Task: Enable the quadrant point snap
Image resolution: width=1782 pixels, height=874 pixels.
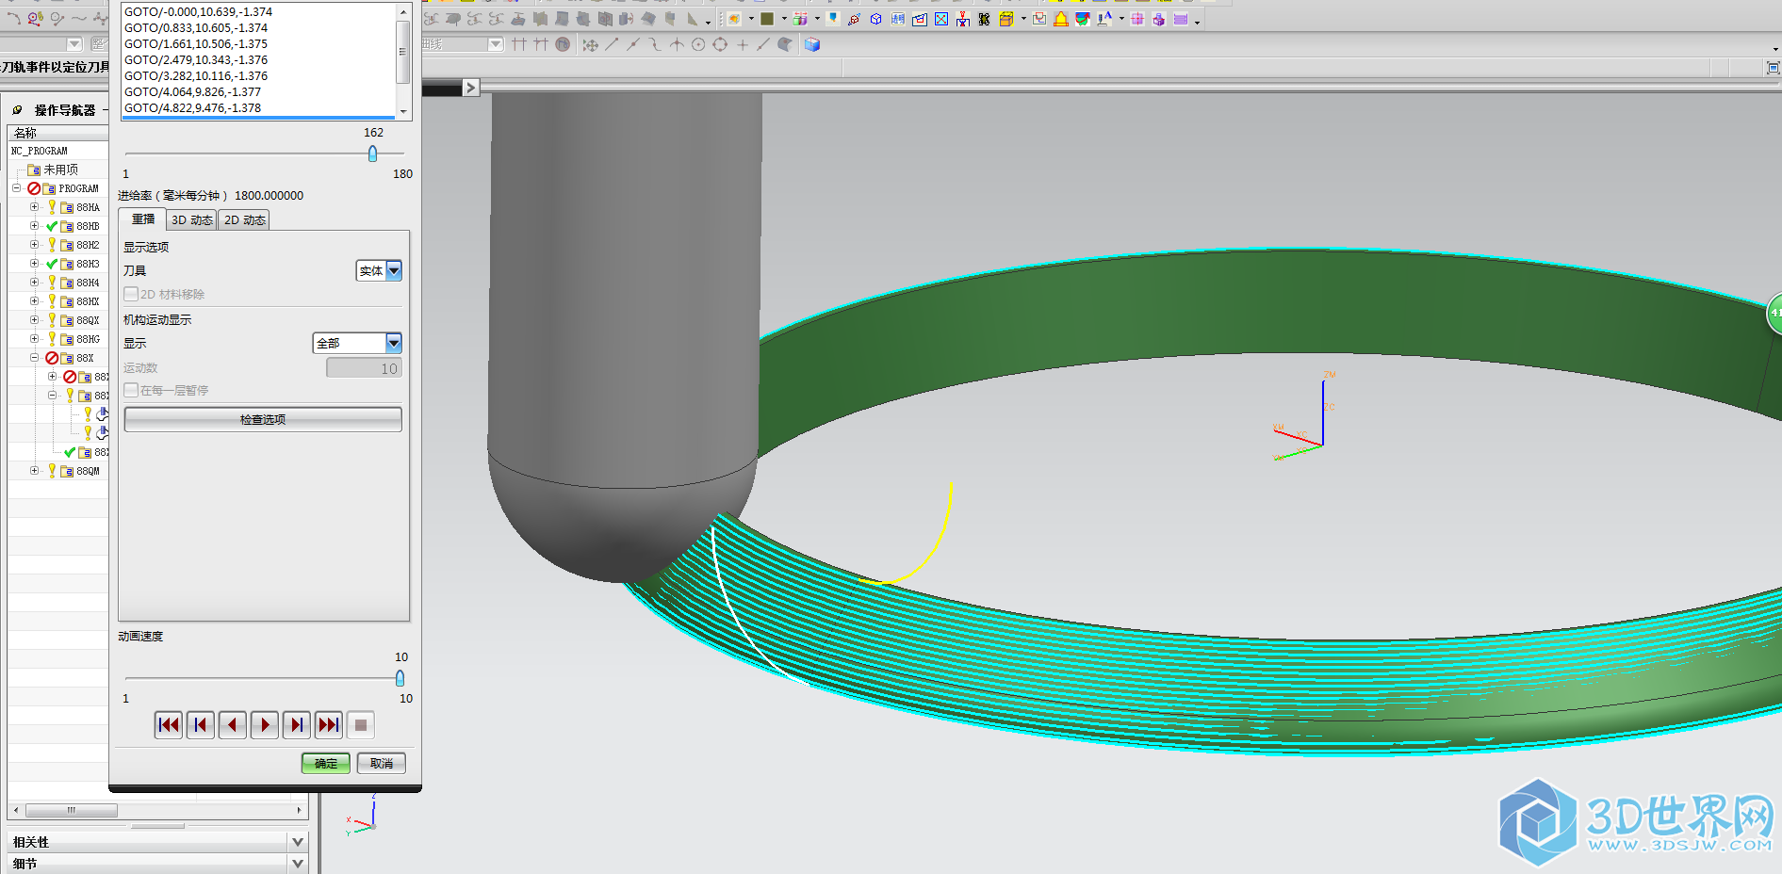Action: [720, 44]
